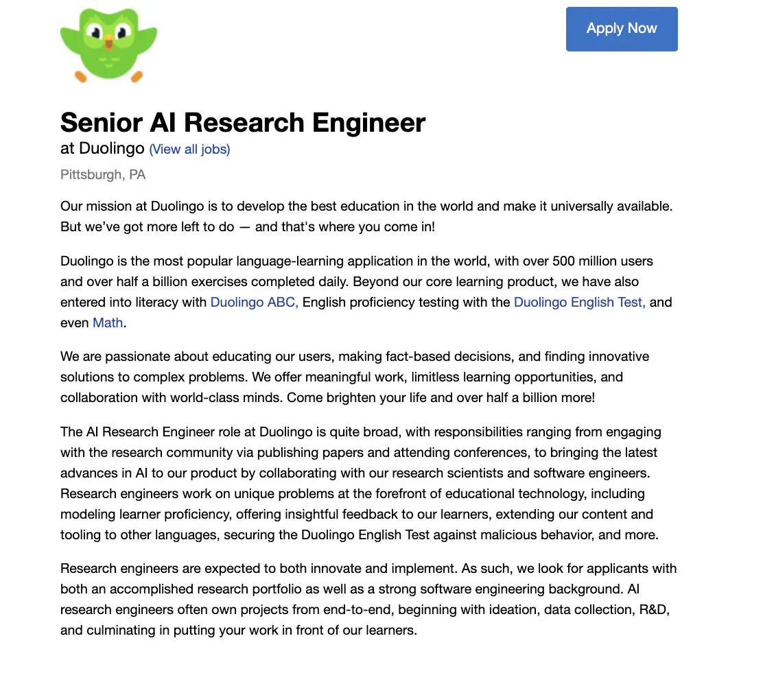Follow the Duolingo ABC hyperlink
This screenshot has height=682, width=774.
(254, 302)
